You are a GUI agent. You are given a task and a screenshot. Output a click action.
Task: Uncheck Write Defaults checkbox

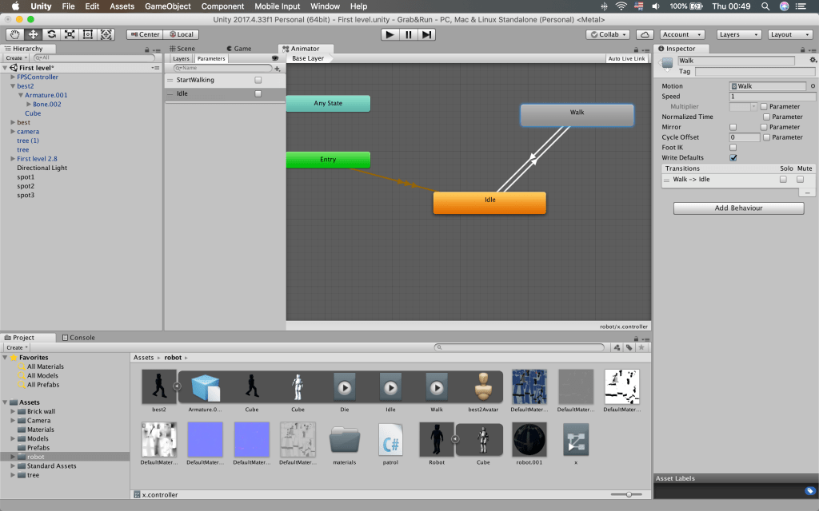[733, 158]
